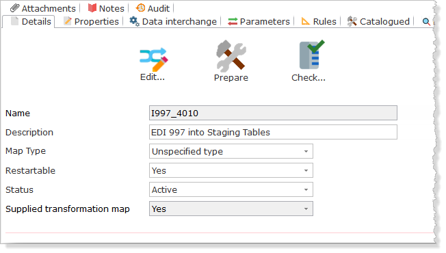Click the Audit clock icon
The image size is (446, 253).
tap(140, 8)
